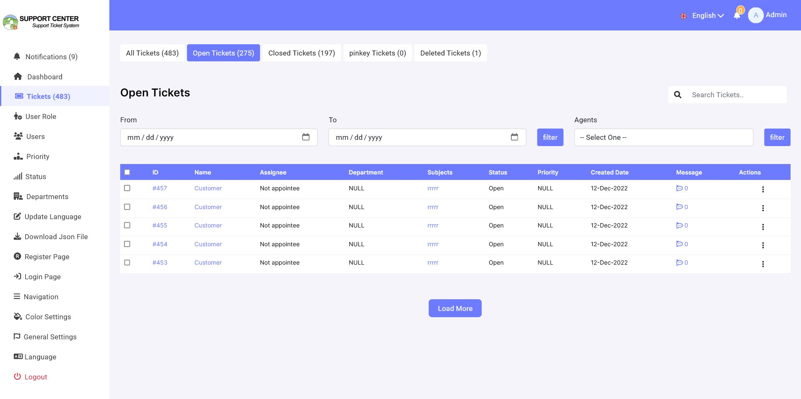Viewport: 801px width, 399px height.
Task: Click message bubble icon for ticket #457
Action: tap(679, 188)
